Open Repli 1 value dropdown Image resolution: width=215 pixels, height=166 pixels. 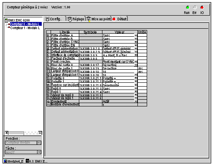(x=136, y=92)
